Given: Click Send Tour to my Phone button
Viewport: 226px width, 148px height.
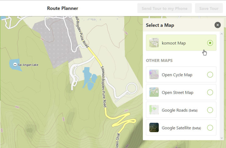Looking at the screenshot, I should 164,8.
